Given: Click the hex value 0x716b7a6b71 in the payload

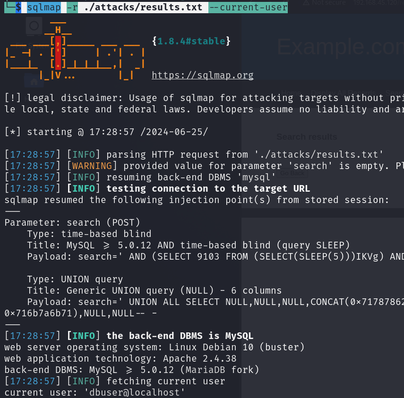Looking at the screenshot, I should pos(38,313).
